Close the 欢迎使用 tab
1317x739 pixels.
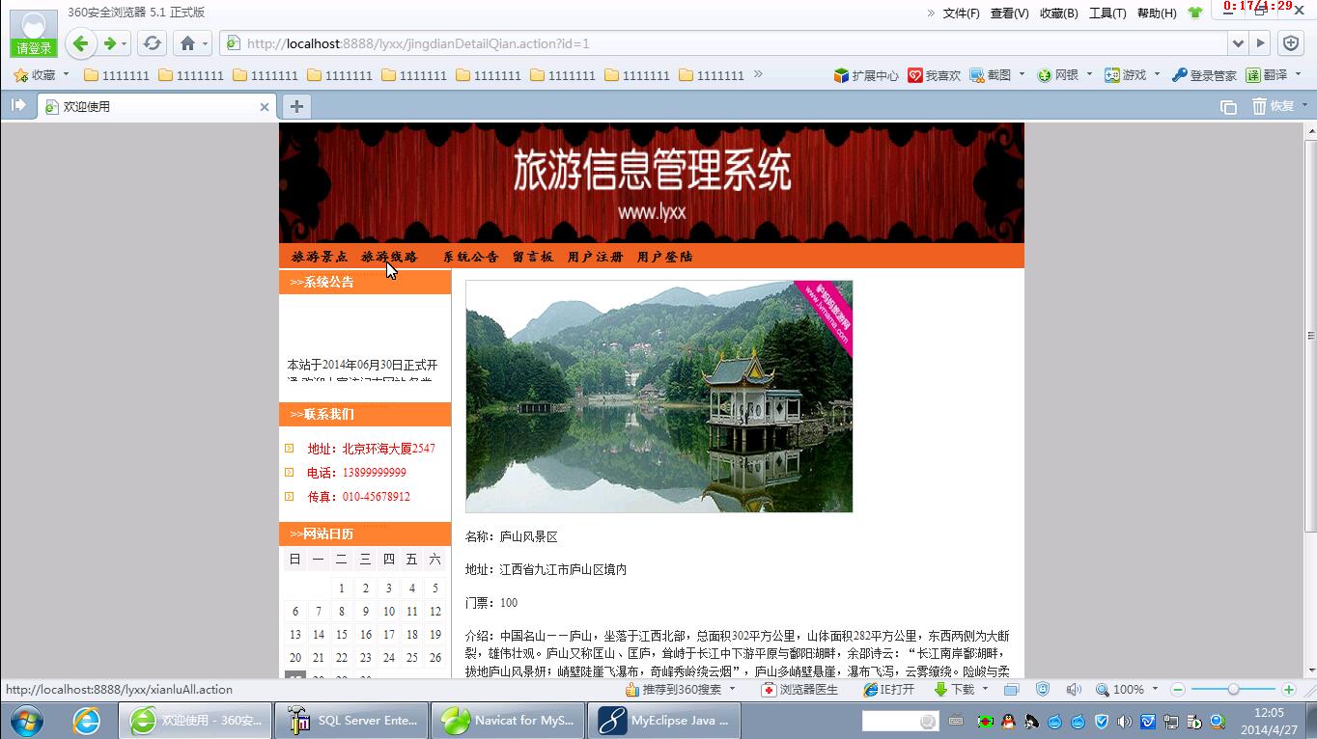pos(264,107)
